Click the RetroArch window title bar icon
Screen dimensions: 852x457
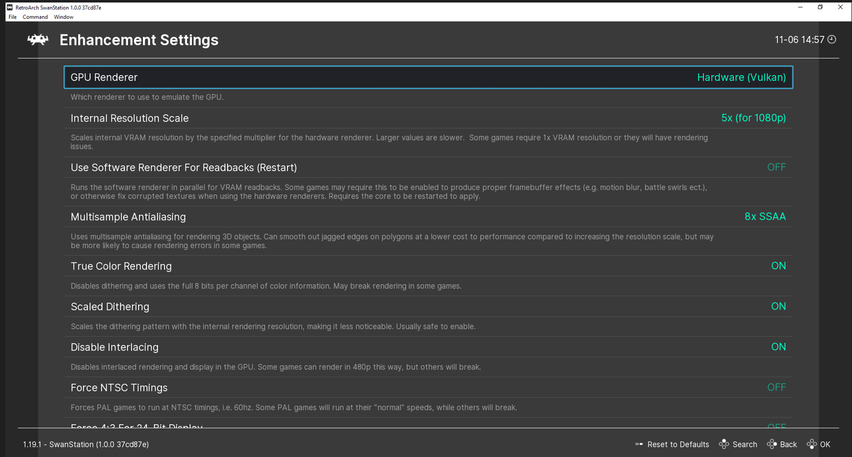pos(9,7)
